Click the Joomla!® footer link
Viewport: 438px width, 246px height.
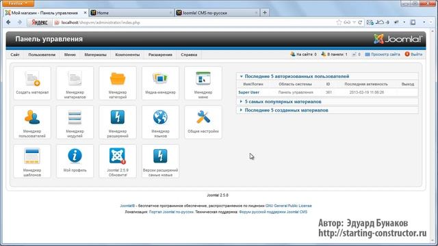coord(127,206)
